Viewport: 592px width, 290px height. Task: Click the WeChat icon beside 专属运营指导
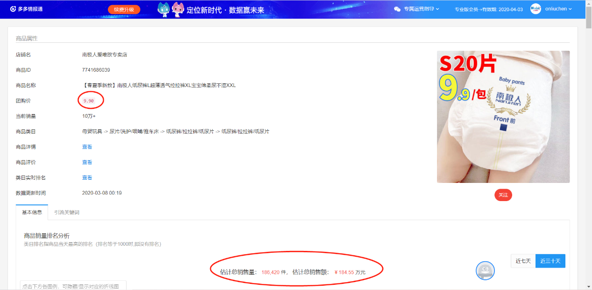(397, 9)
